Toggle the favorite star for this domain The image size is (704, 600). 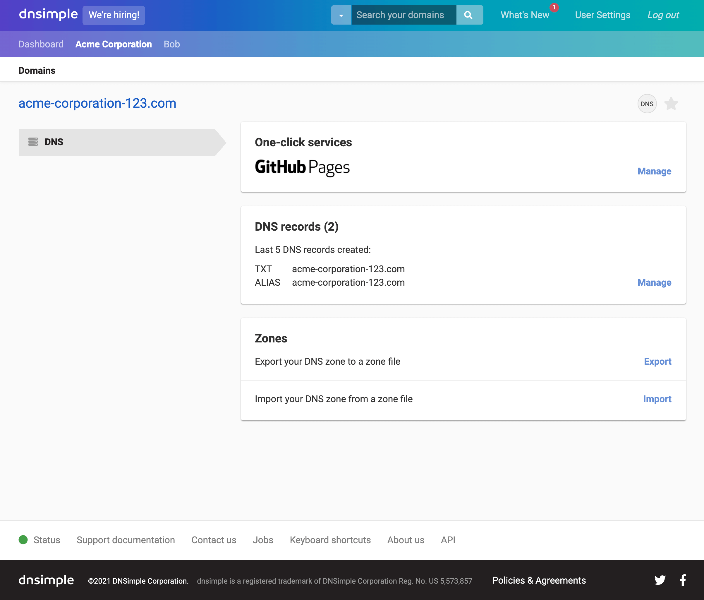point(671,104)
